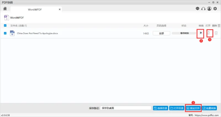
Task: Click the 添加文件 button
Action: pyautogui.click(x=193, y=108)
